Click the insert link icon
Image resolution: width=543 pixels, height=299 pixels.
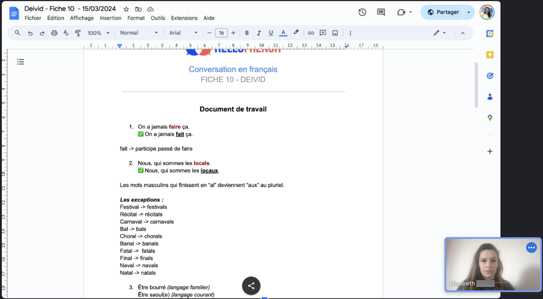pos(311,33)
